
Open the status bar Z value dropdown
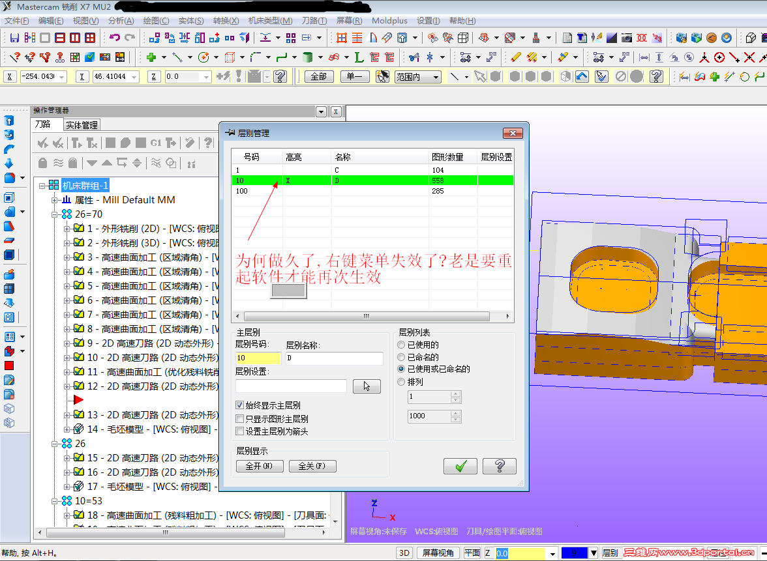[552, 553]
